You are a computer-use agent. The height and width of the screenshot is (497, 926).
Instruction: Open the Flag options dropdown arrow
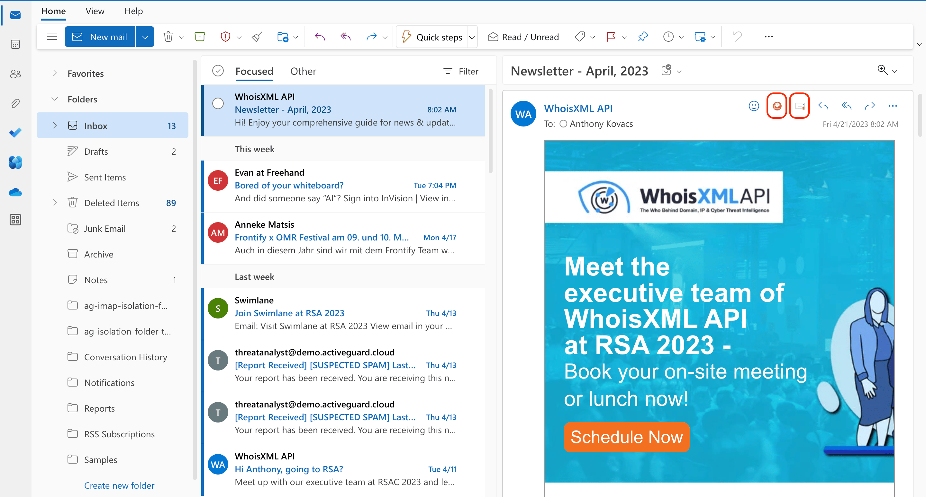click(x=625, y=37)
